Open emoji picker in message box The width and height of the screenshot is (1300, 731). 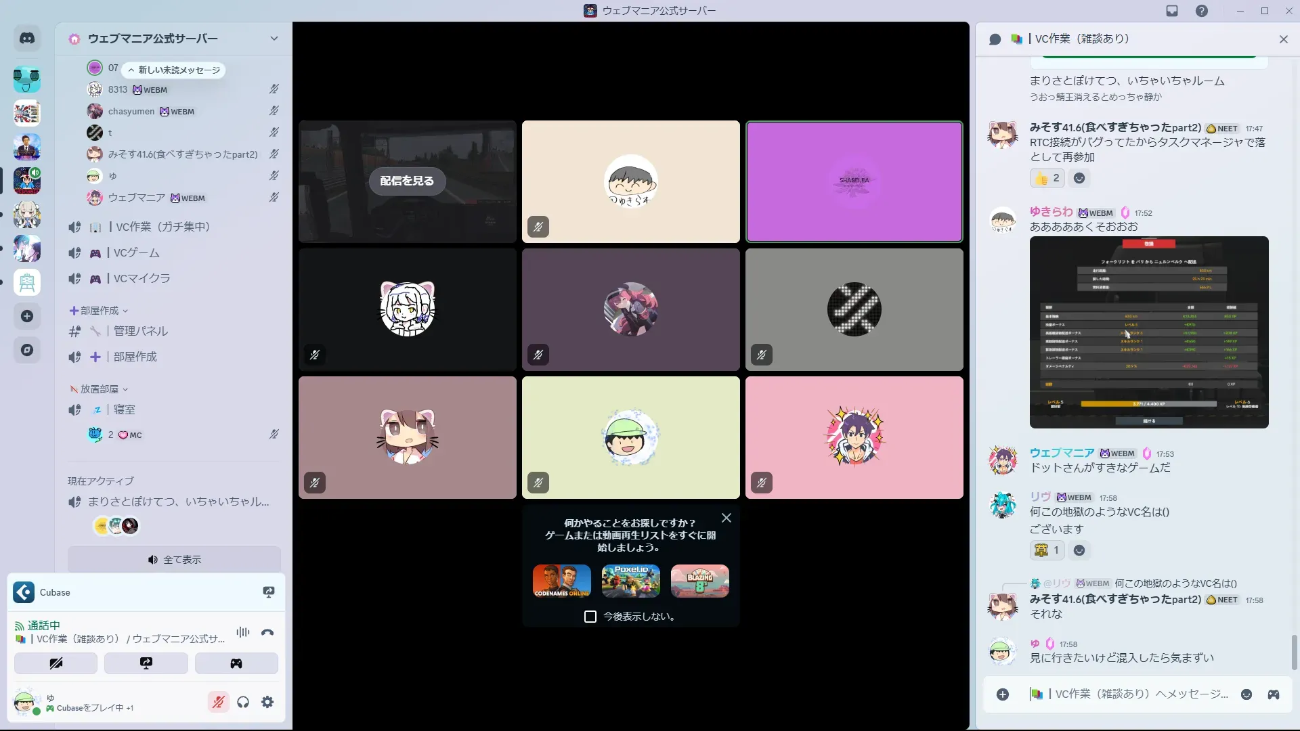tap(1247, 694)
